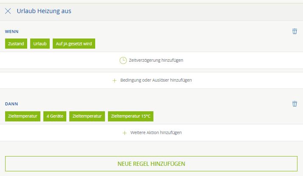
Task: Delete the WENN condition block via trash icon
Action: [x=295, y=31]
